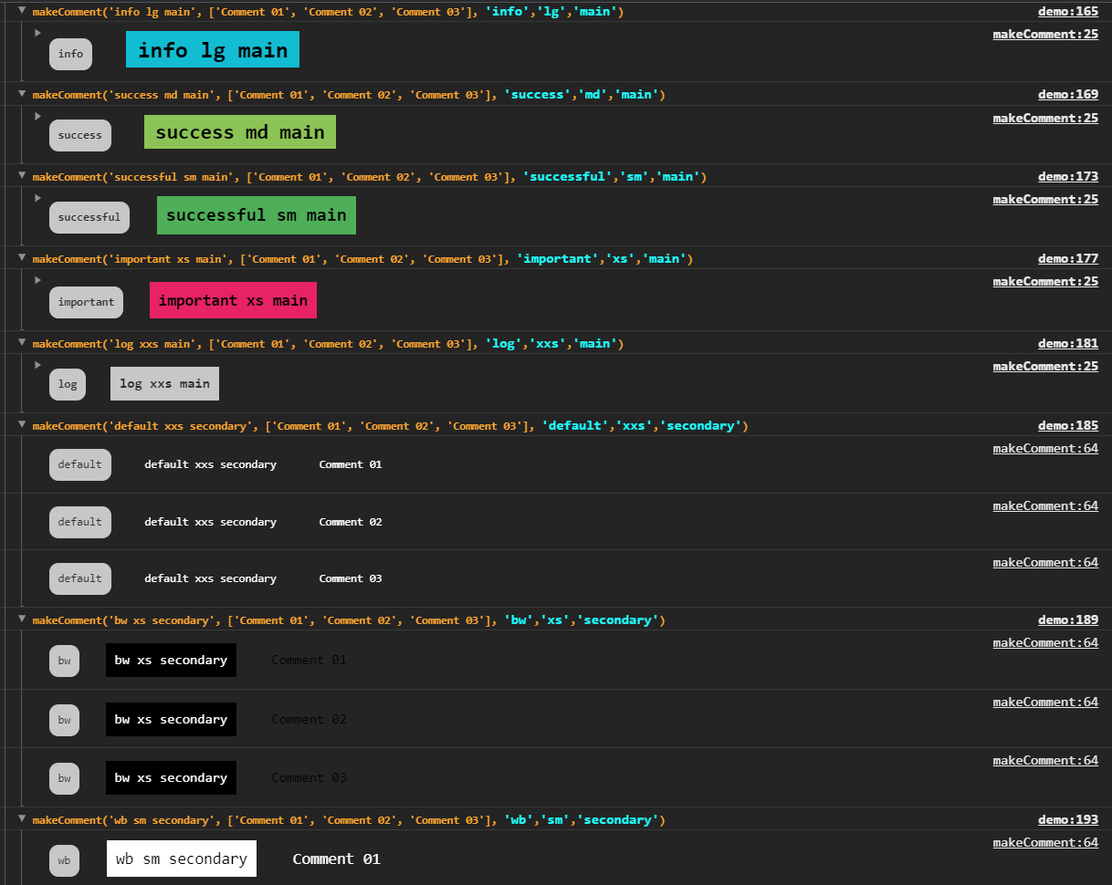Collapse the 'important xs main' group
The height and width of the screenshot is (885, 1112).
tap(21, 257)
